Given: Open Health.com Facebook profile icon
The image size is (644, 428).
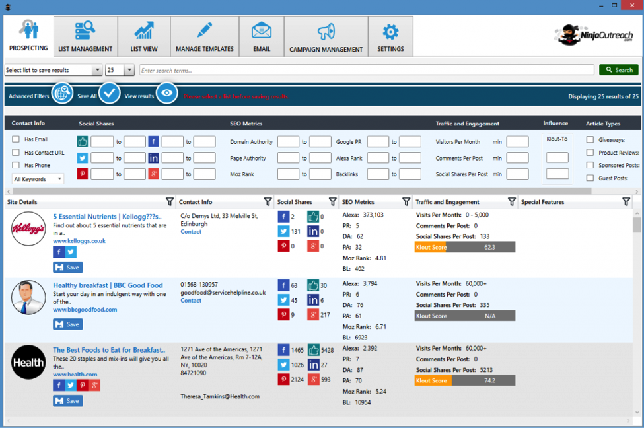Looking at the screenshot, I should click(59, 385).
